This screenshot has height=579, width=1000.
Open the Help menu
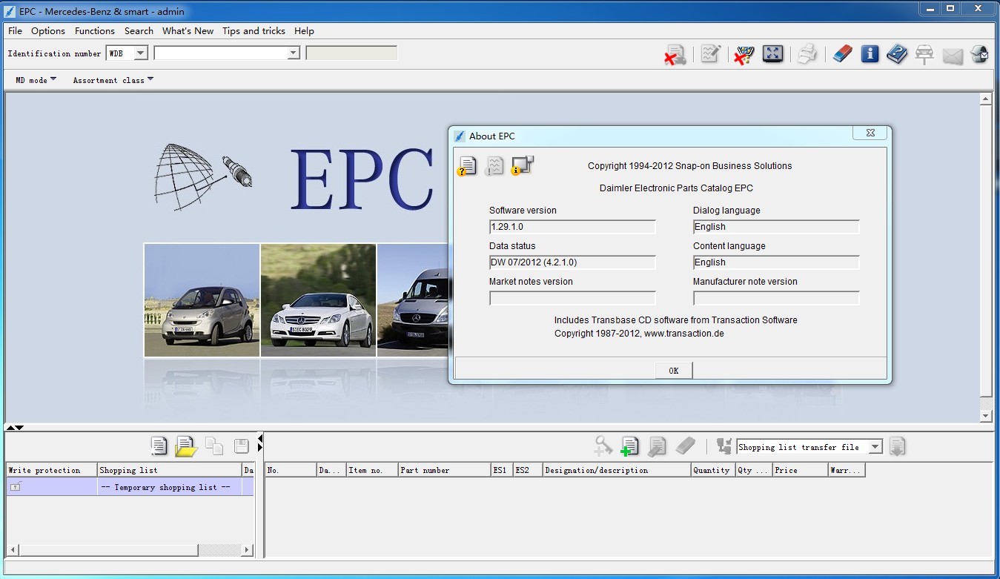(x=304, y=30)
